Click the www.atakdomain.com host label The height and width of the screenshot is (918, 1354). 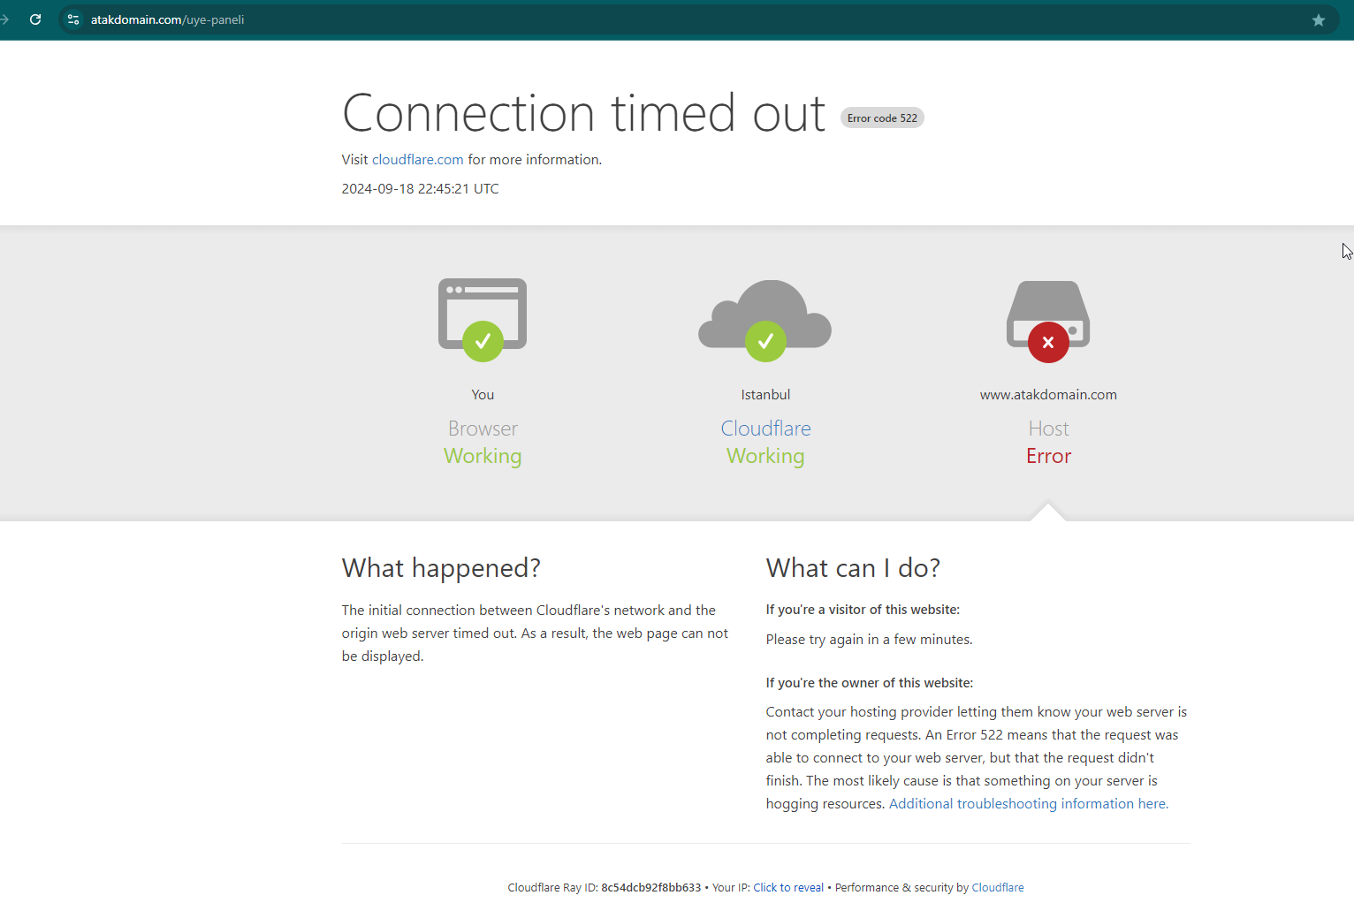pos(1048,395)
